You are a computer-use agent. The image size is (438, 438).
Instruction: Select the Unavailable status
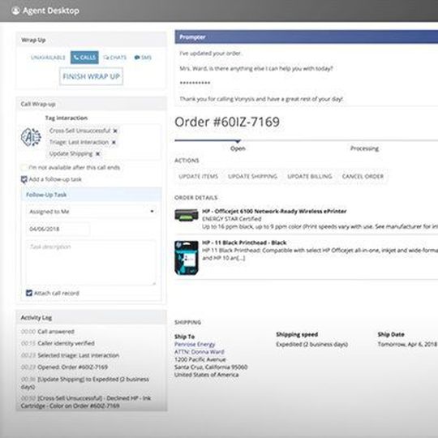coord(48,58)
